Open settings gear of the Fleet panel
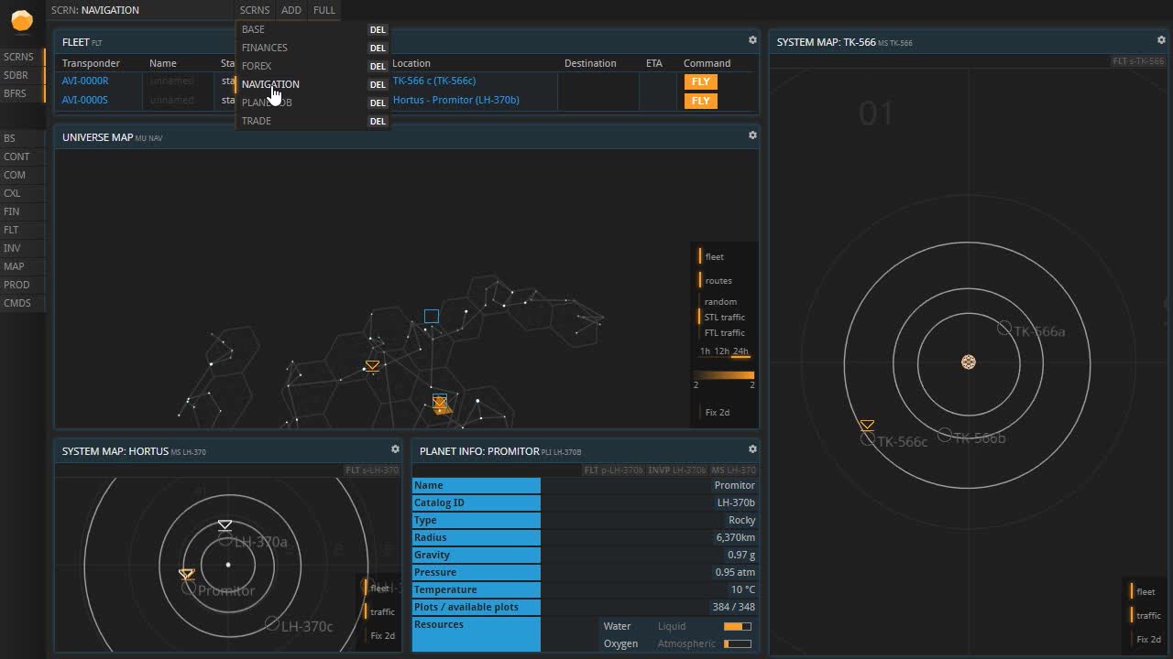Image resolution: width=1173 pixels, height=659 pixels. [752, 40]
